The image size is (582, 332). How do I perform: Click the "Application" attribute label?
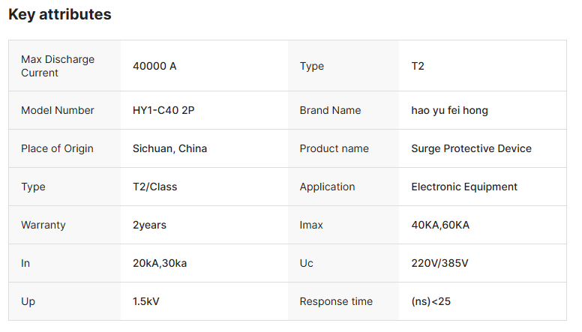(327, 187)
